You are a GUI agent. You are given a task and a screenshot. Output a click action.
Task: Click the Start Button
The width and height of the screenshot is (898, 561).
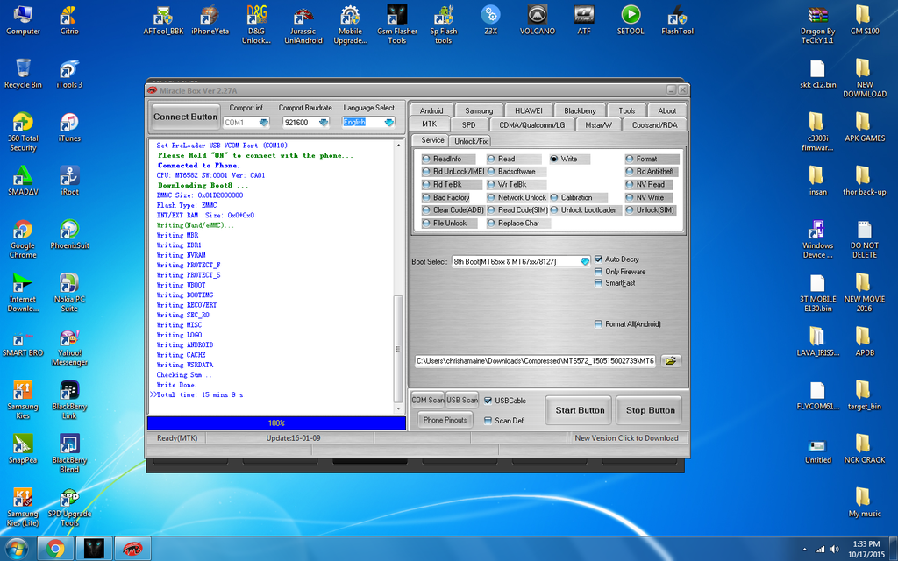click(579, 410)
